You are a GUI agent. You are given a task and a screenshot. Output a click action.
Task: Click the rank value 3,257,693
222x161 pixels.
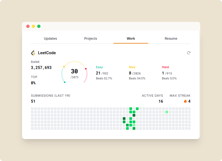click(x=41, y=68)
